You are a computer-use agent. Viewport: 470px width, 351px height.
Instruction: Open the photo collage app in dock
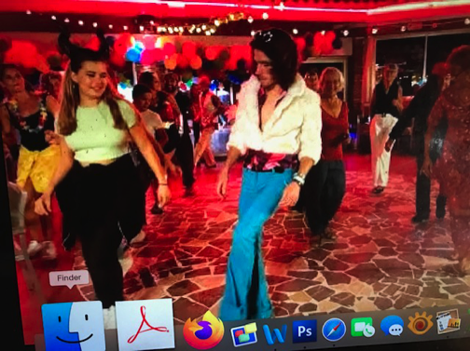click(448, 321)
